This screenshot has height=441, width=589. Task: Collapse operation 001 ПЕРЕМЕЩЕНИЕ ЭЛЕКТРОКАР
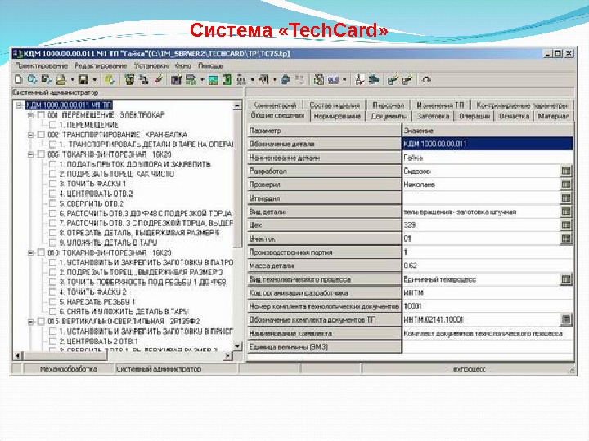coord(31,115)
